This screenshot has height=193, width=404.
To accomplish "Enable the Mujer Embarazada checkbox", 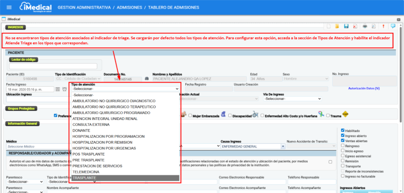I will point(190,115).
